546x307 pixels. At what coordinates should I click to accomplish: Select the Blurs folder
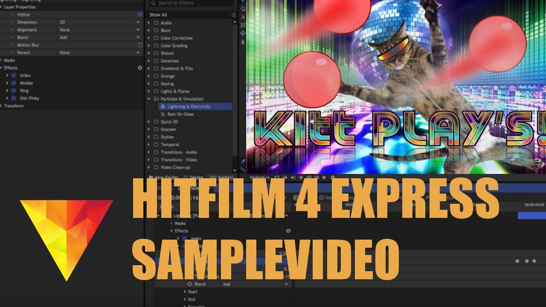pyautogui.click(x=165, y=30)
